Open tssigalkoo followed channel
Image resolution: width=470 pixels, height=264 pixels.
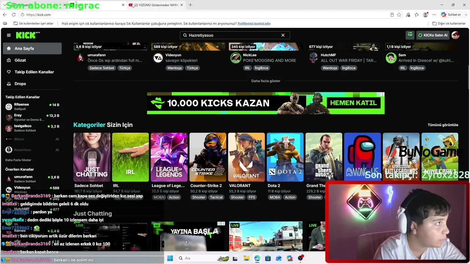(x=32, y=128)
